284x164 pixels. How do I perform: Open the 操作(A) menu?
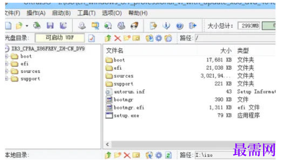point(36,13)
